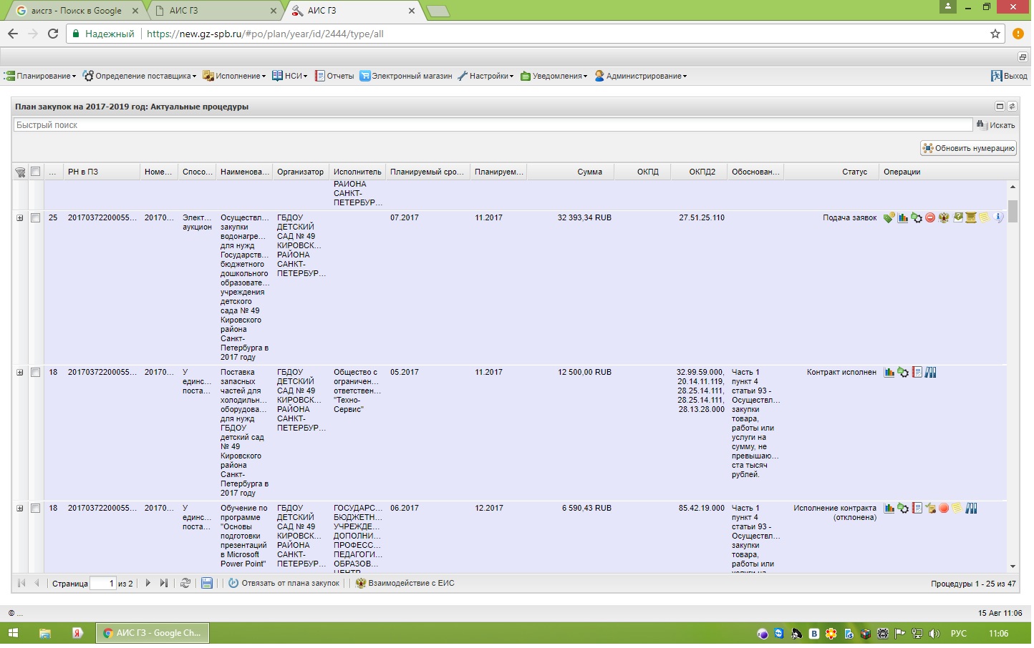
Task: Click Обновить нумерацию button
Action: point(969,148)
